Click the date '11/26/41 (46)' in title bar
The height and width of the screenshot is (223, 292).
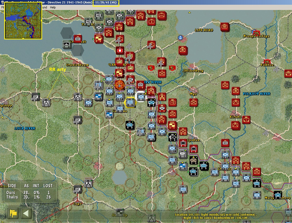[x=106, y=2]
